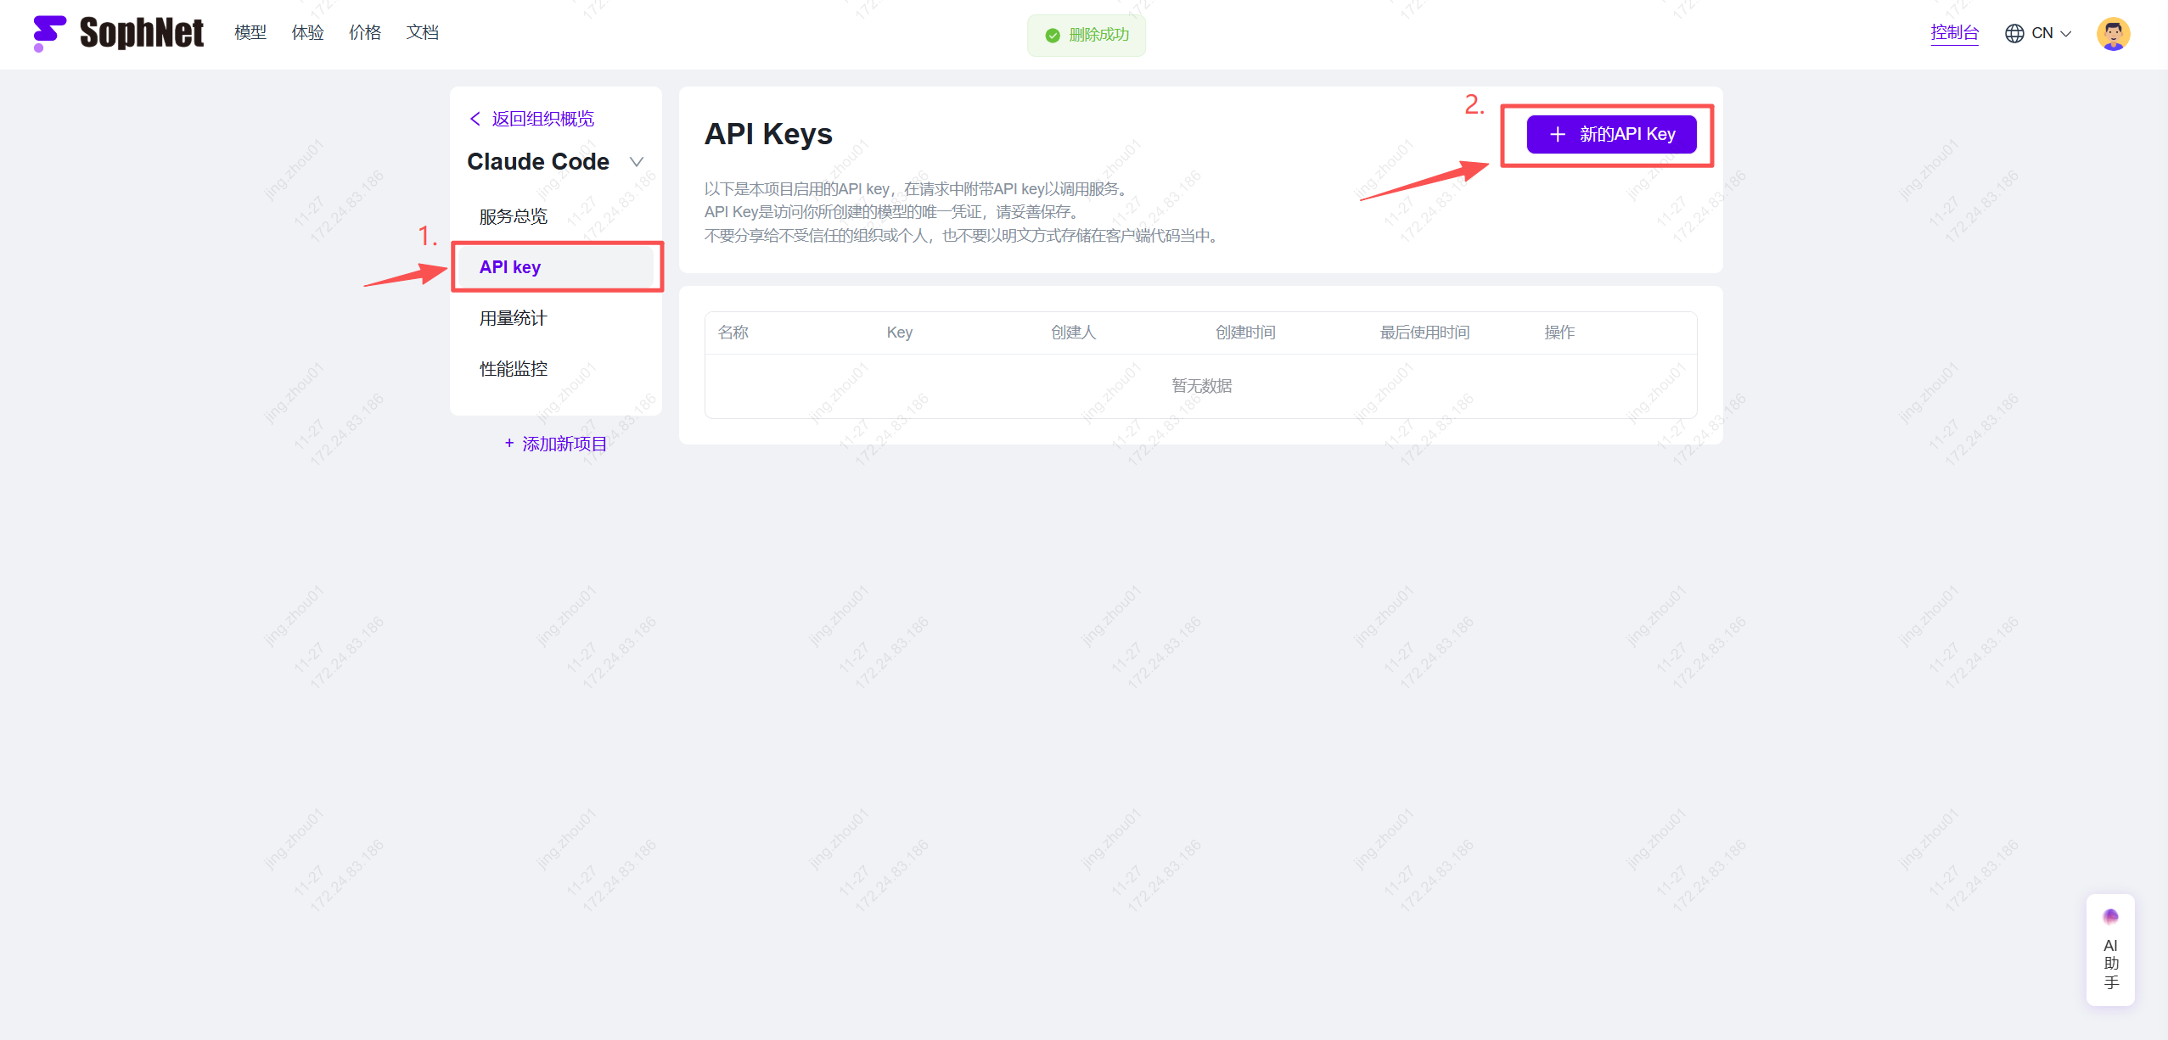The width and height of the screenshot is (2168, 1040).
Task: Click the plus icon beside 添加新项目
Action: click(509, 443)
